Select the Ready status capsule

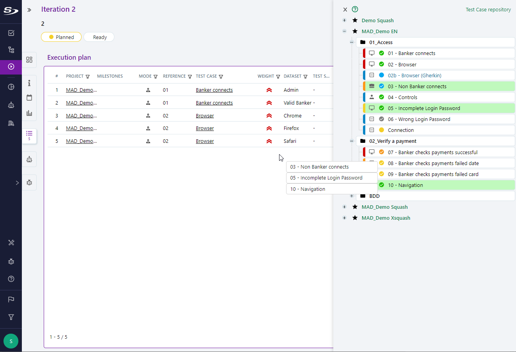(x=99, y=37)
